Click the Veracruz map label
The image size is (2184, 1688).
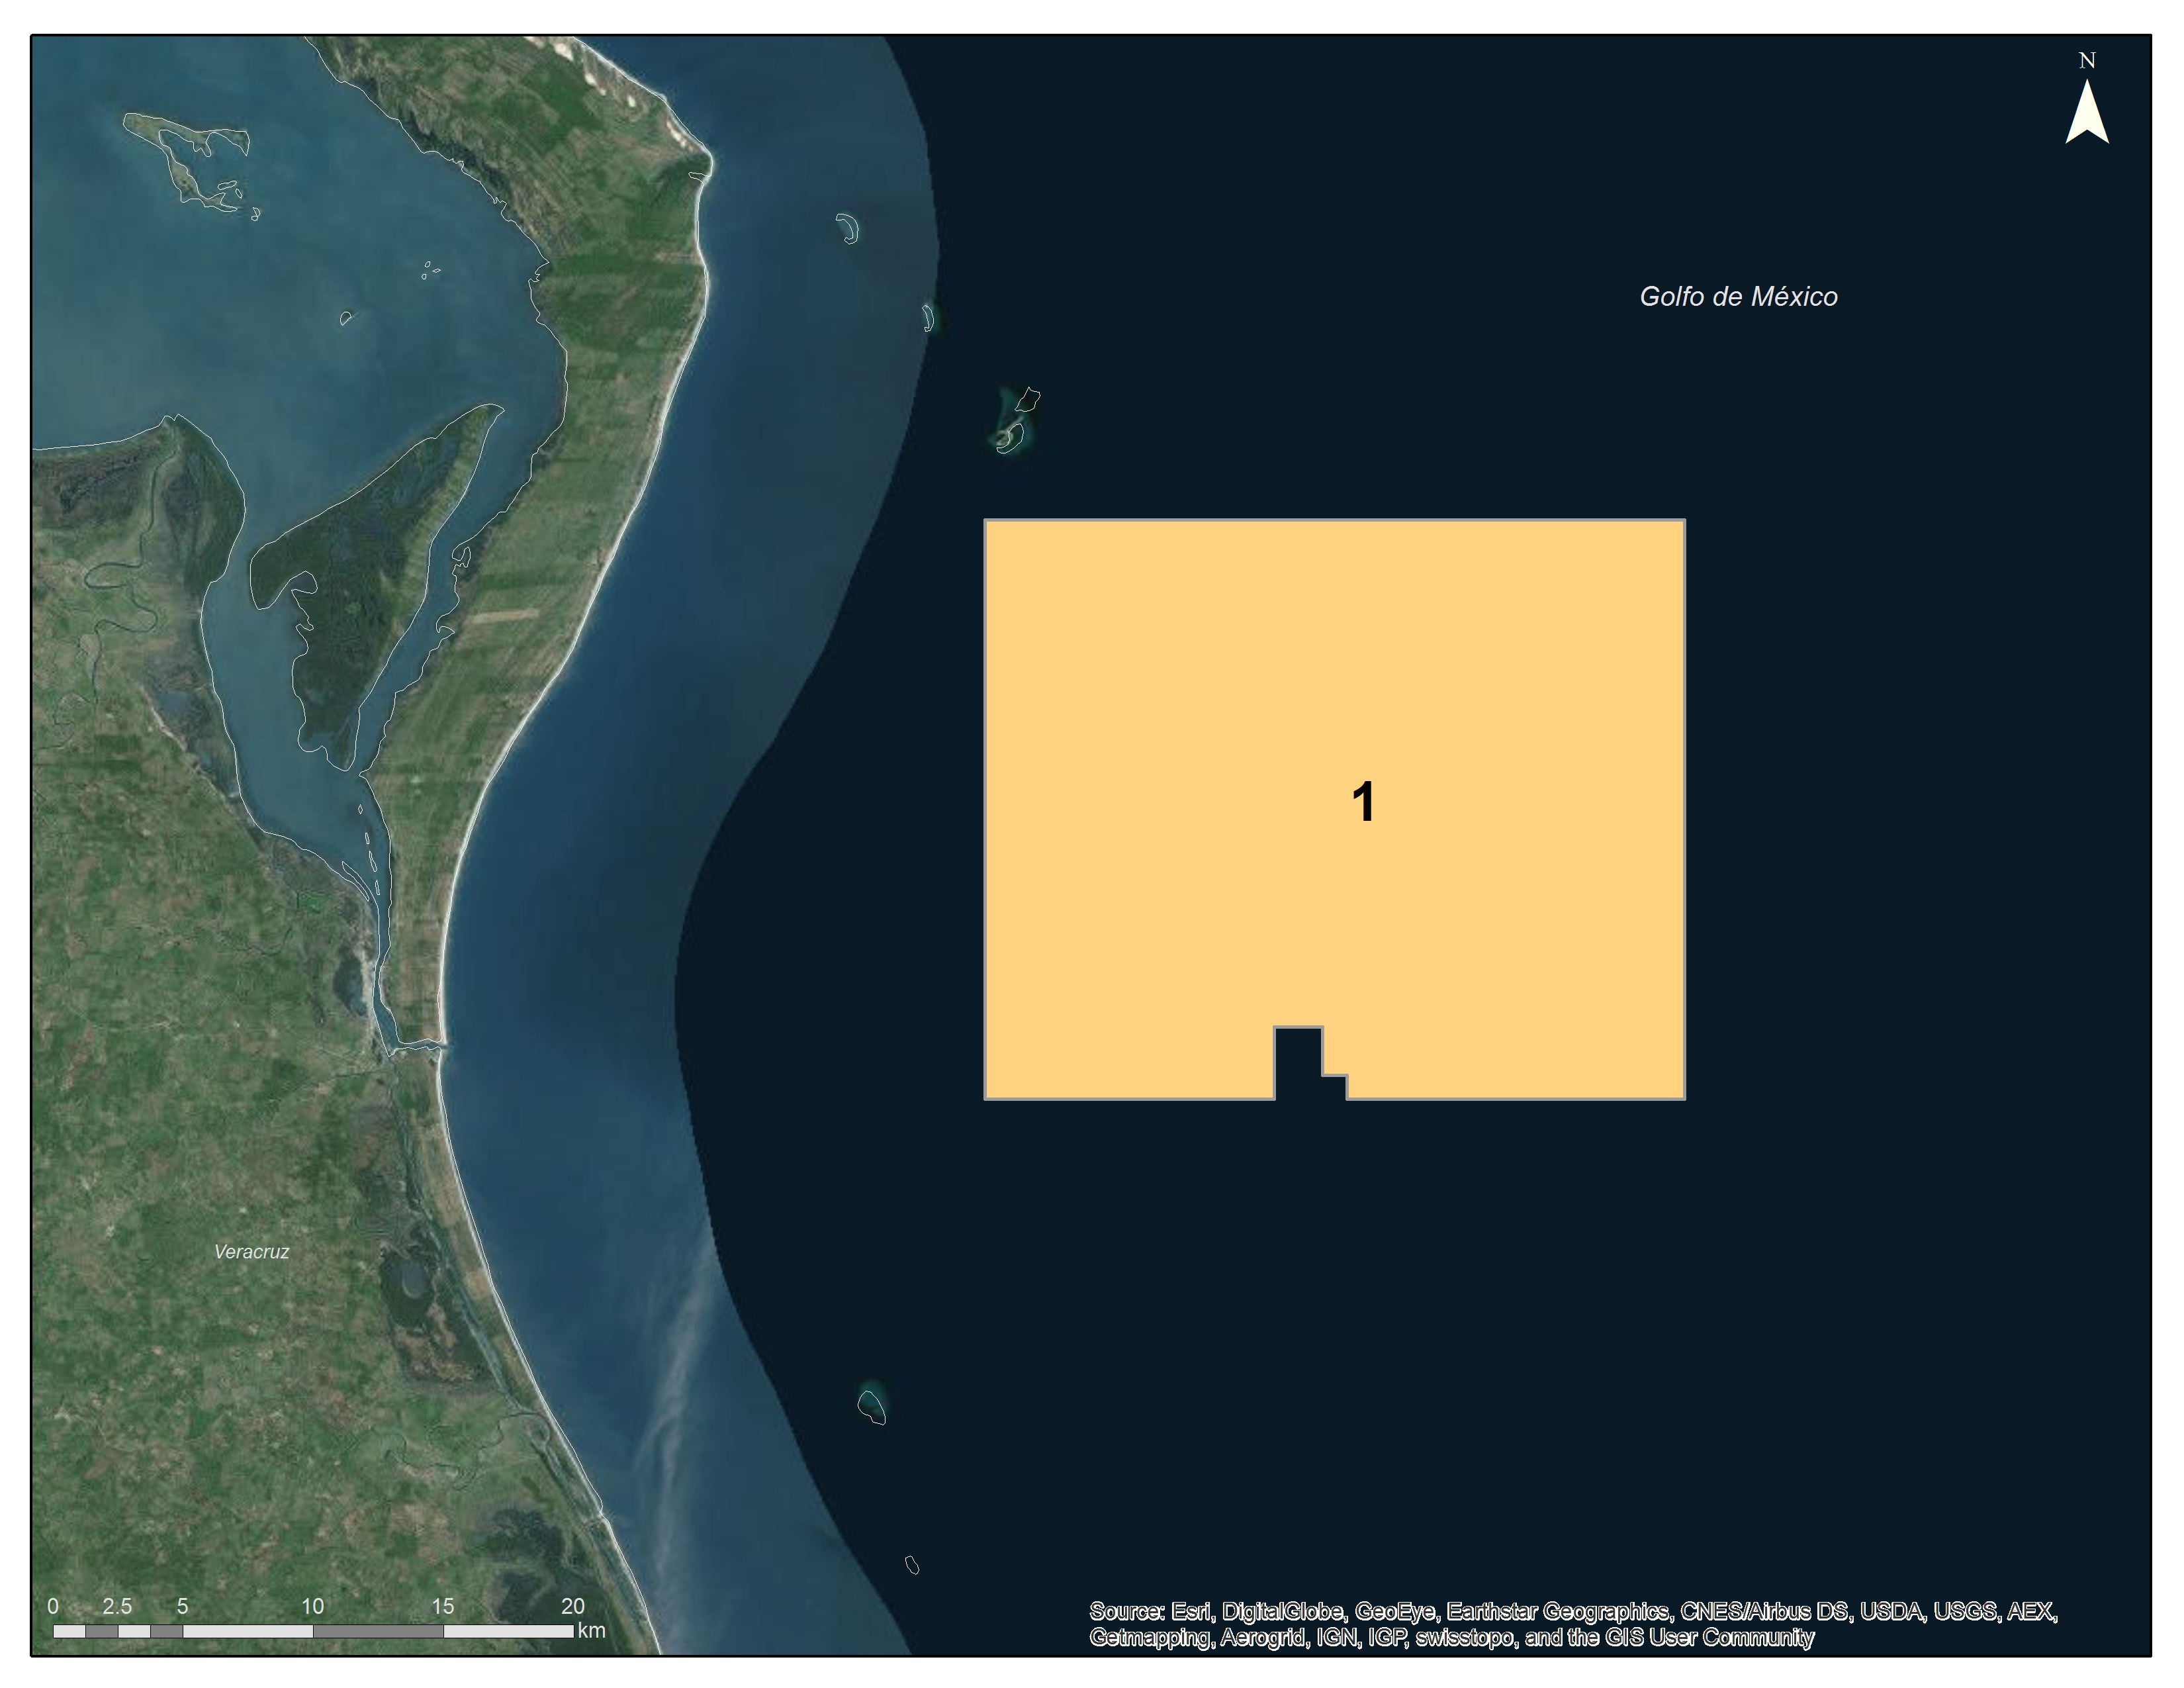251,1252
